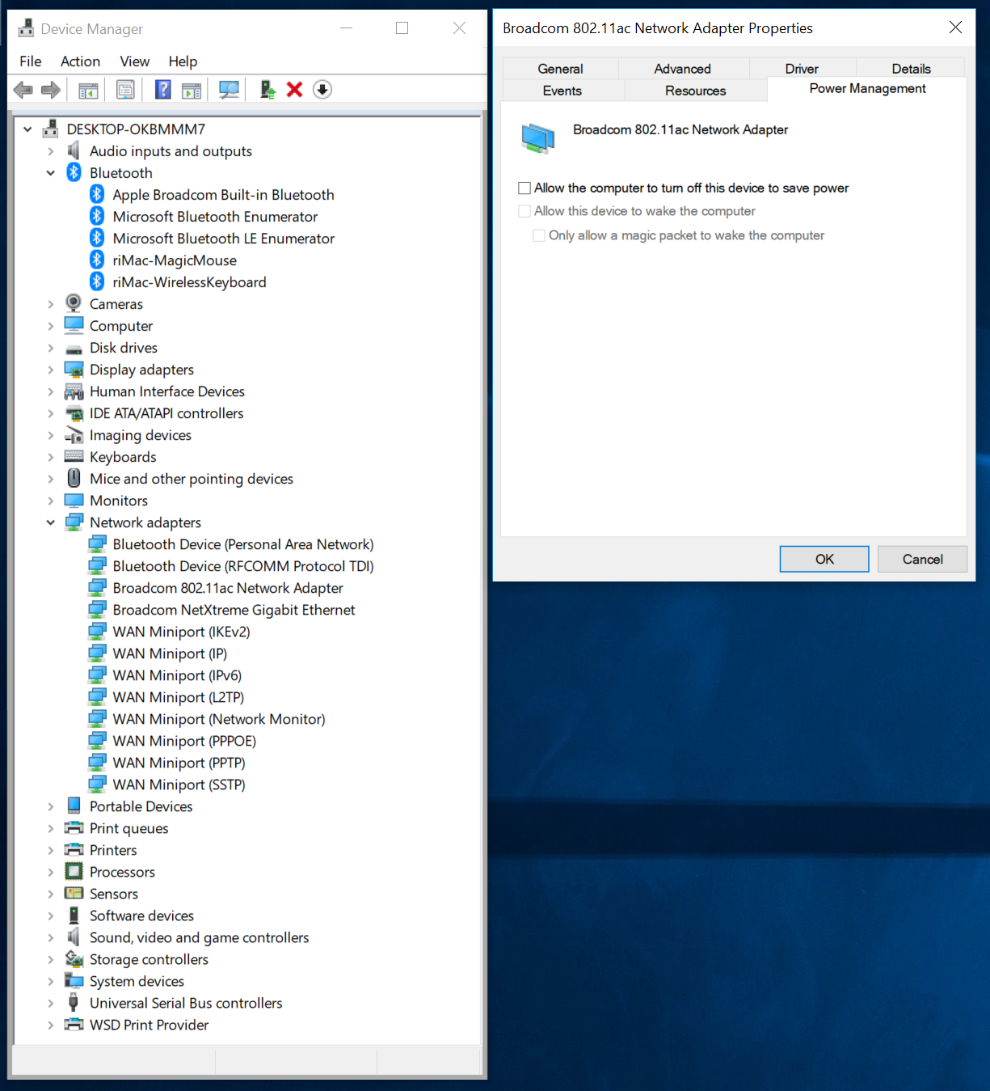Click the Back arrow toolbar icon
990x1091 pixels.
point(23,90)
